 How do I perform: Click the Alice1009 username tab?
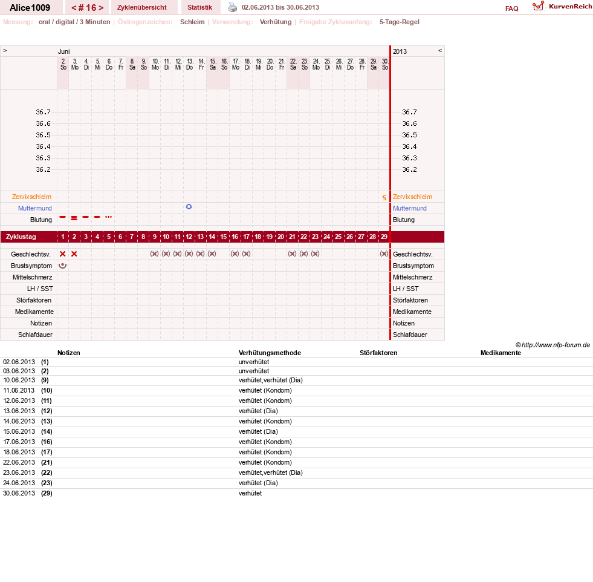[x=30, y=8]
